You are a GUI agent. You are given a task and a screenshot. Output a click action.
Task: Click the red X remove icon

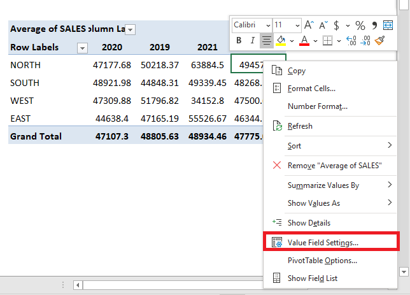[277, 165]
